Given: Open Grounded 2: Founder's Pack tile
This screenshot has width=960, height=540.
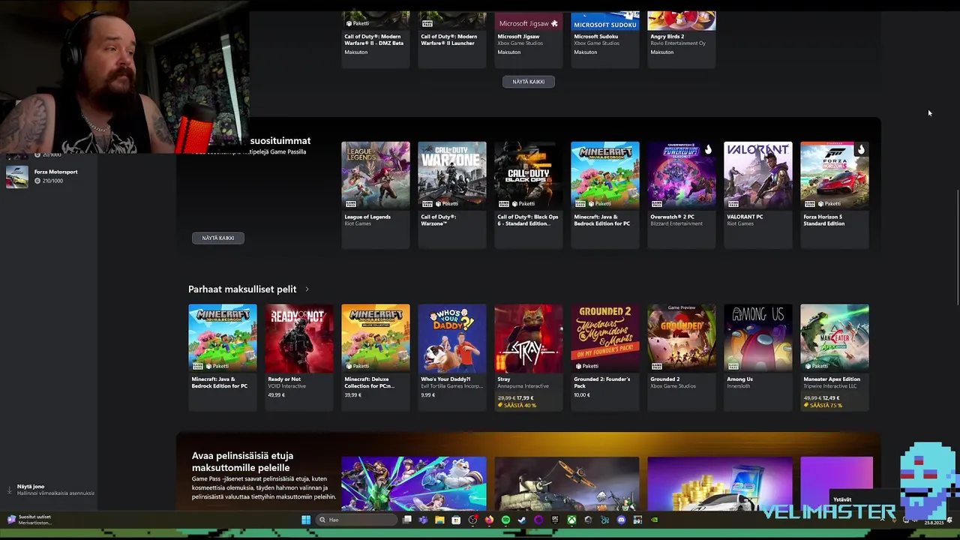Looking at the screenshot, I should [605, 357].
